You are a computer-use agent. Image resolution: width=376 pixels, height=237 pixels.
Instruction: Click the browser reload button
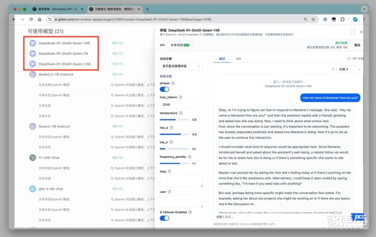point(31,19)
